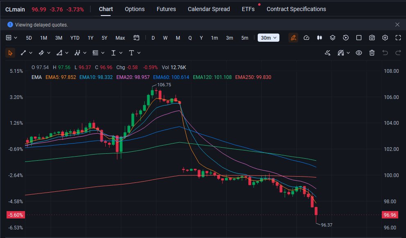Screen dimensions: 406x238
Task: Select the 5Y range
Action: point(104,38)
